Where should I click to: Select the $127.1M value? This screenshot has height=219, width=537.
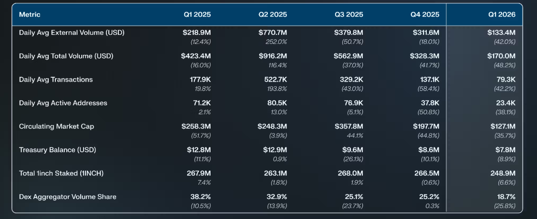coord(503,126)
